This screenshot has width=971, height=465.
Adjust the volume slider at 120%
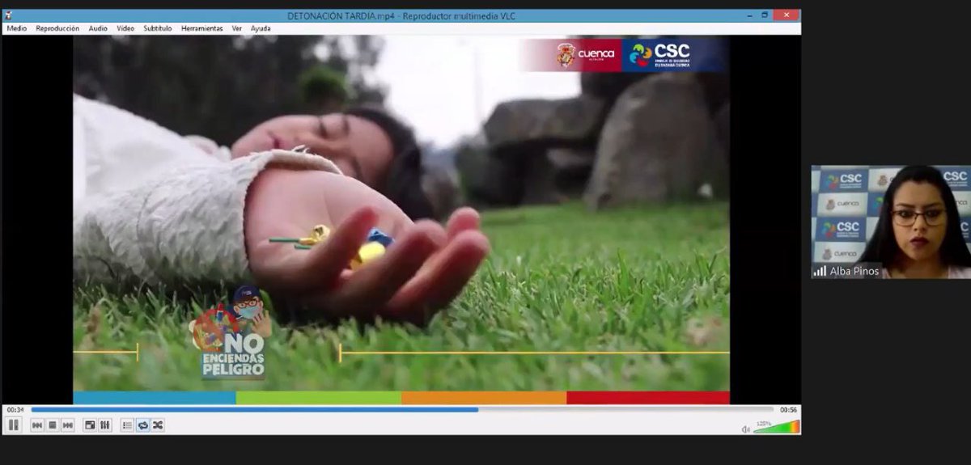click(776, 428)
